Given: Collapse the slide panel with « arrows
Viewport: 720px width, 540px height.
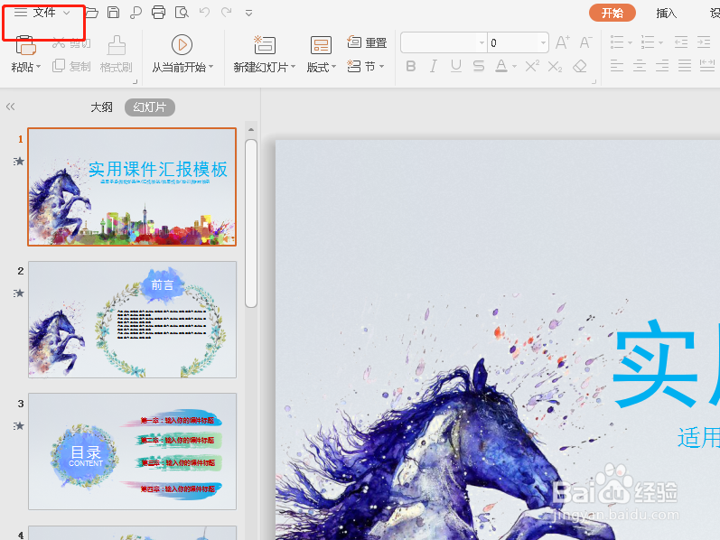Looking at the screenshot, I should 10,107.
